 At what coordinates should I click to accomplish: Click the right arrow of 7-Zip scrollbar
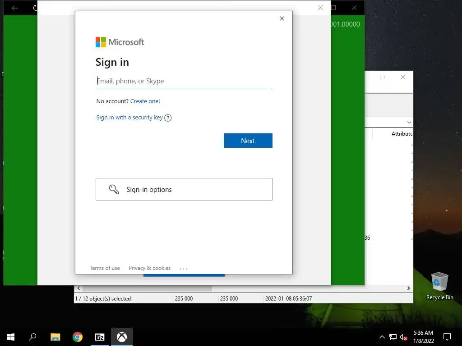[x=408, y=288]
